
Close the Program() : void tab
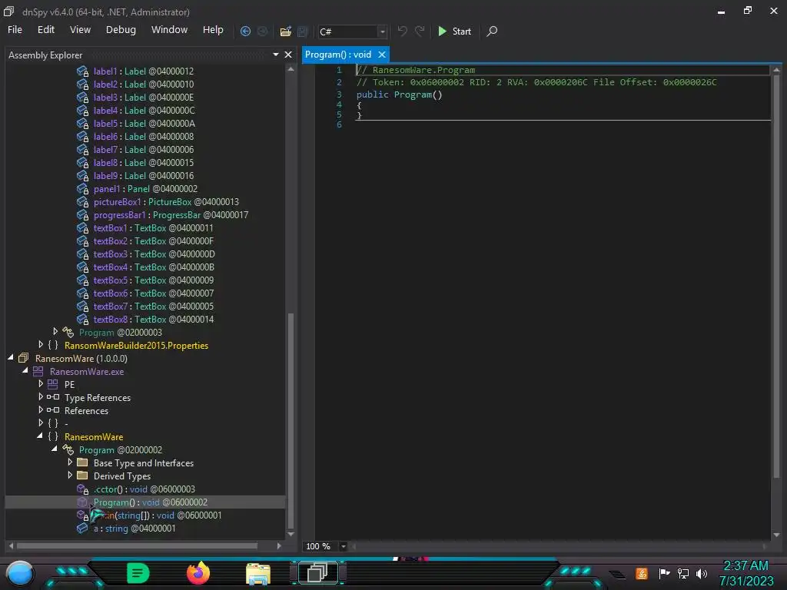382,55
